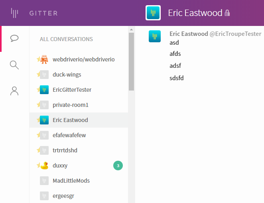The width and height of the screenshot is (264, 203).
Task: Click the GITTER wordmark in header
Action: click(43, 13)
